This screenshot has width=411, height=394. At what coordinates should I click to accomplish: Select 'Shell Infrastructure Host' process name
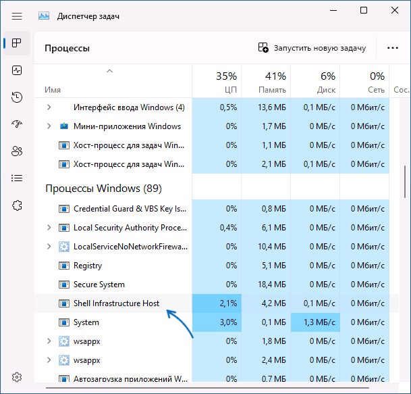pos(116,303)
